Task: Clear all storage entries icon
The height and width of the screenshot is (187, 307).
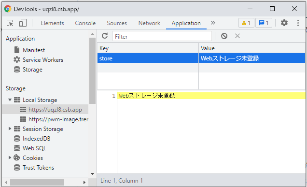Action: click(x=224, y=36)
